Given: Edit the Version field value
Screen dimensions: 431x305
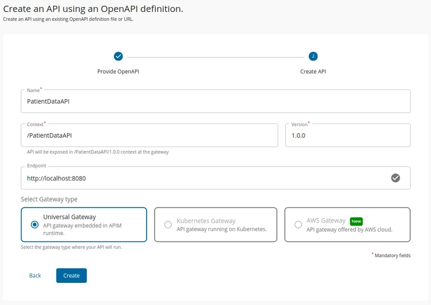Looking at the screenshot, I should [347, 135].
